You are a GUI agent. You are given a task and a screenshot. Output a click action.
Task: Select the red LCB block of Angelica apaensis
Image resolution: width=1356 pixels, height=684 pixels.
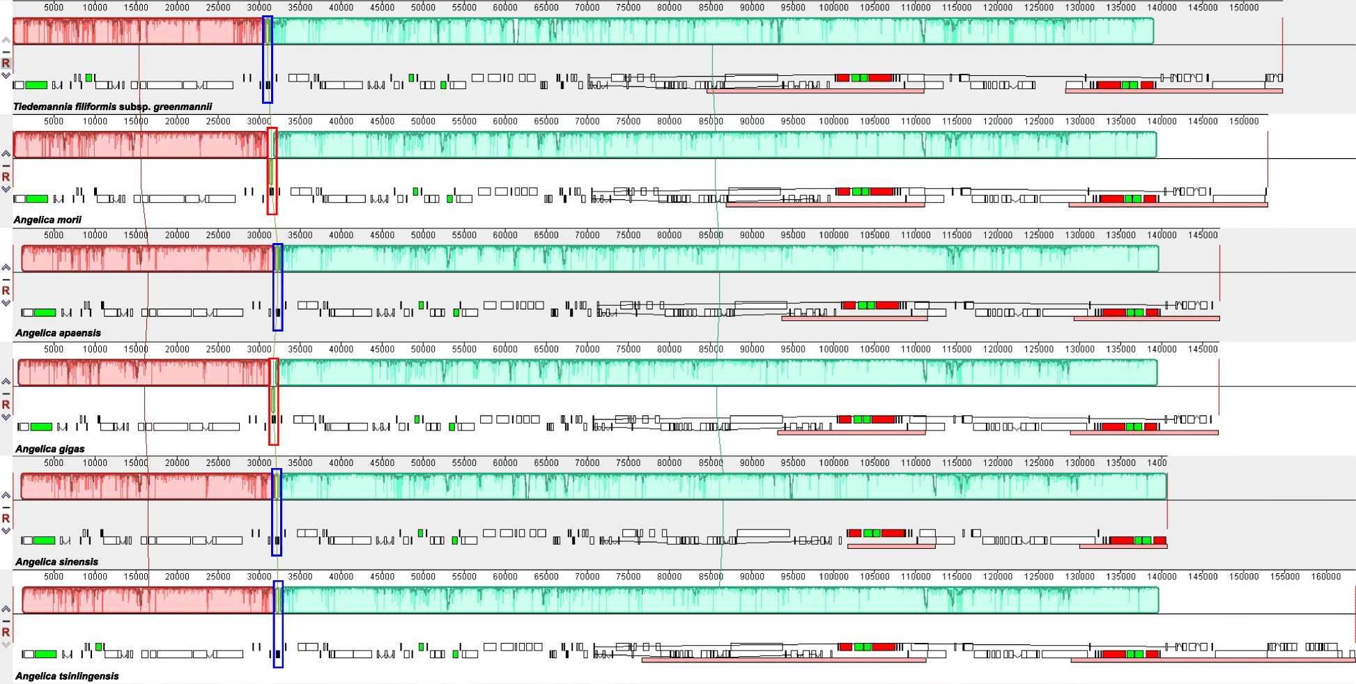coord(147,258)
